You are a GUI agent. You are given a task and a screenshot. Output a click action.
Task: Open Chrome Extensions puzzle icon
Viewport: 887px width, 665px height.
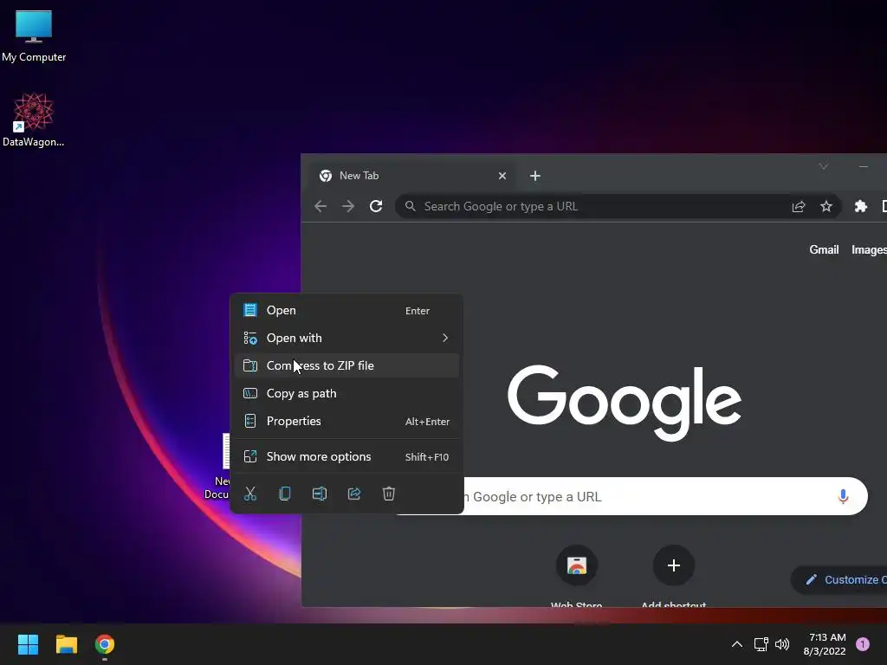click(x=861, y=206)
